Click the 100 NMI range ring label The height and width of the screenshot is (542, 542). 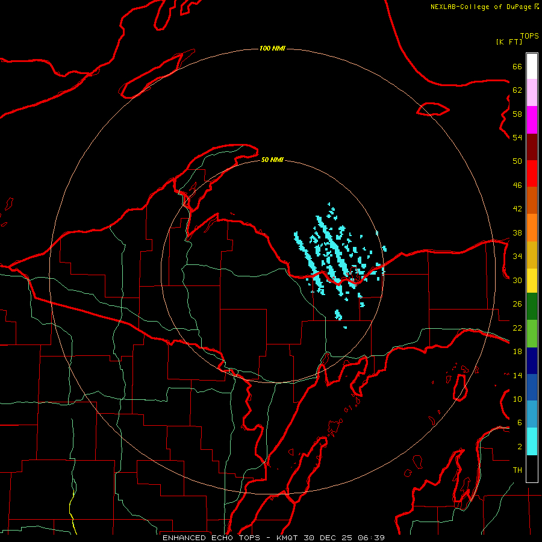pos(272,48)
